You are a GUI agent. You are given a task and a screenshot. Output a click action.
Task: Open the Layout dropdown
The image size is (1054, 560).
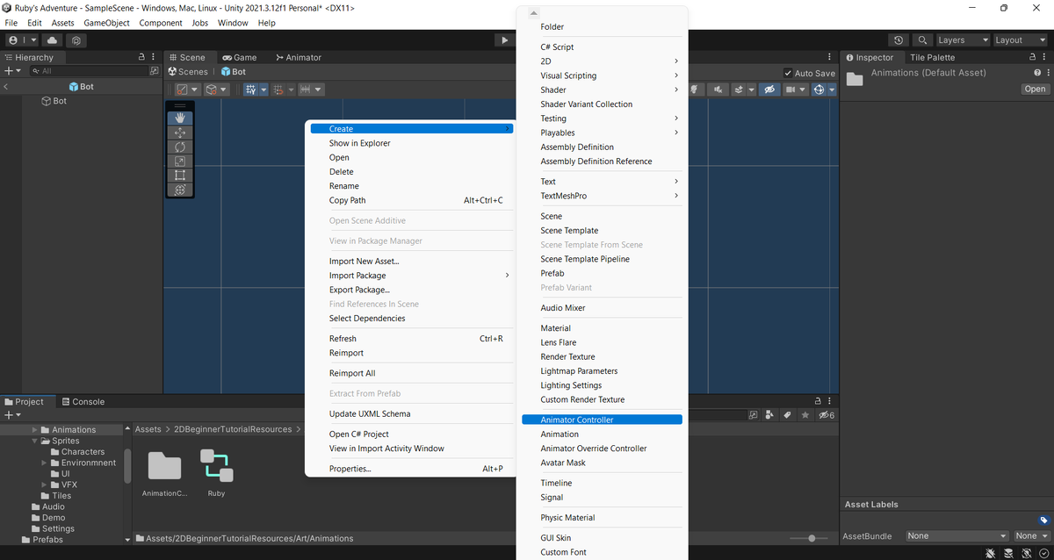click(x=1020, y=40)
